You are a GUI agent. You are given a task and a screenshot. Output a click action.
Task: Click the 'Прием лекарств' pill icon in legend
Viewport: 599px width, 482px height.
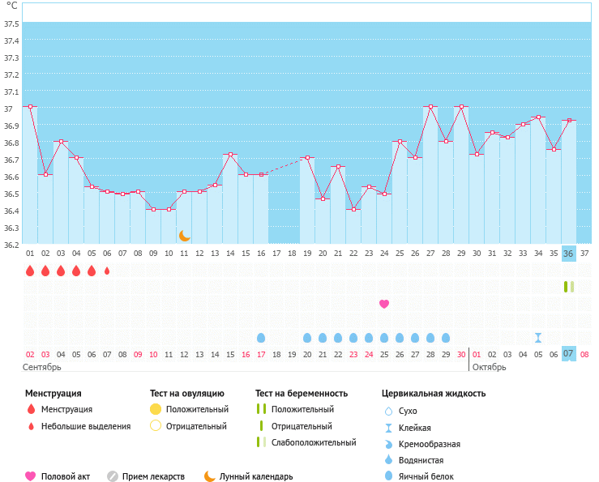[113, 476]
